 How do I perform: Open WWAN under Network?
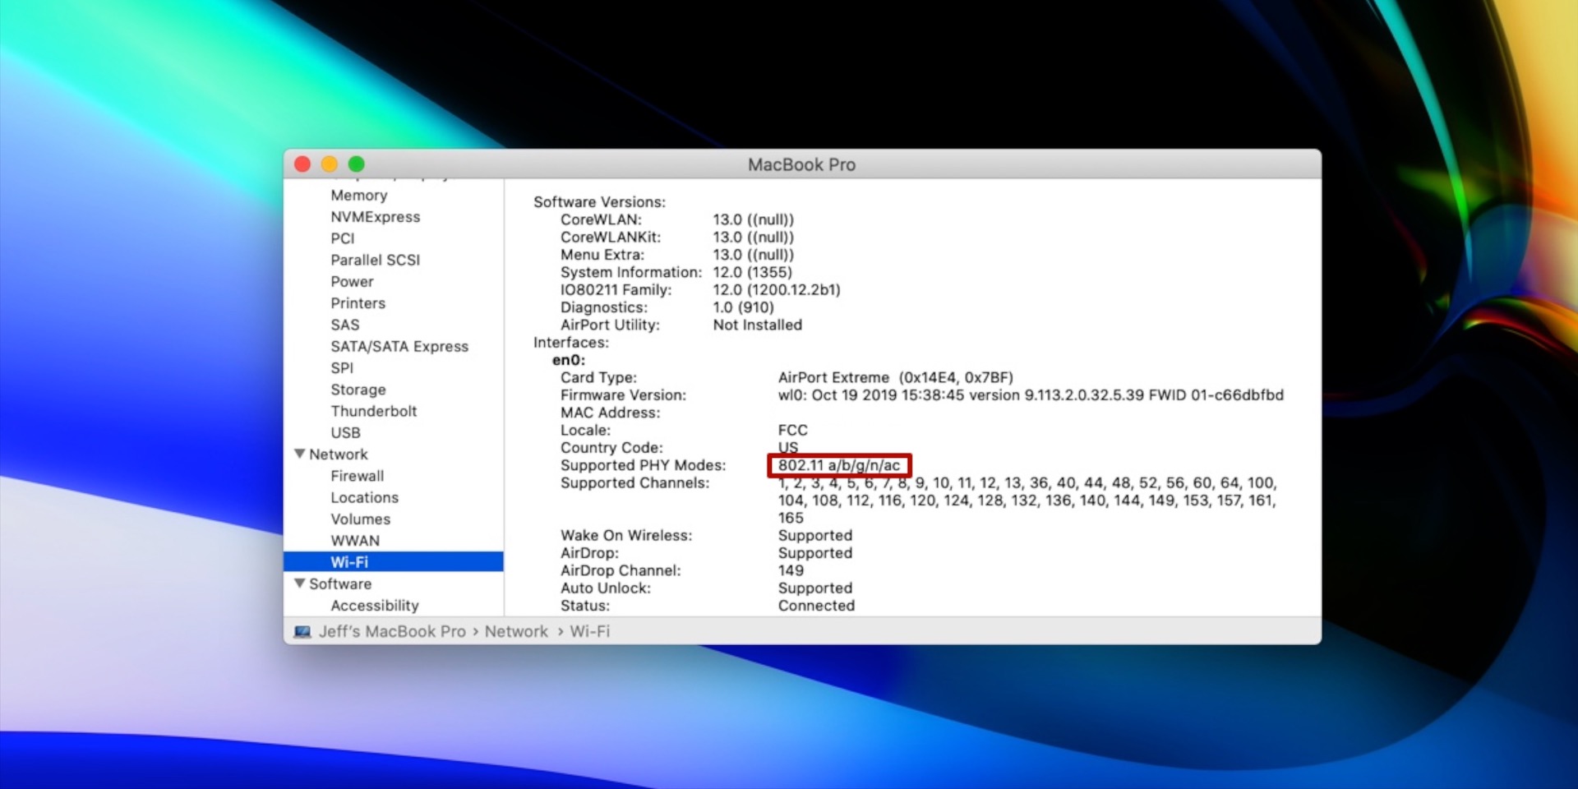click(x=355, y=541)
